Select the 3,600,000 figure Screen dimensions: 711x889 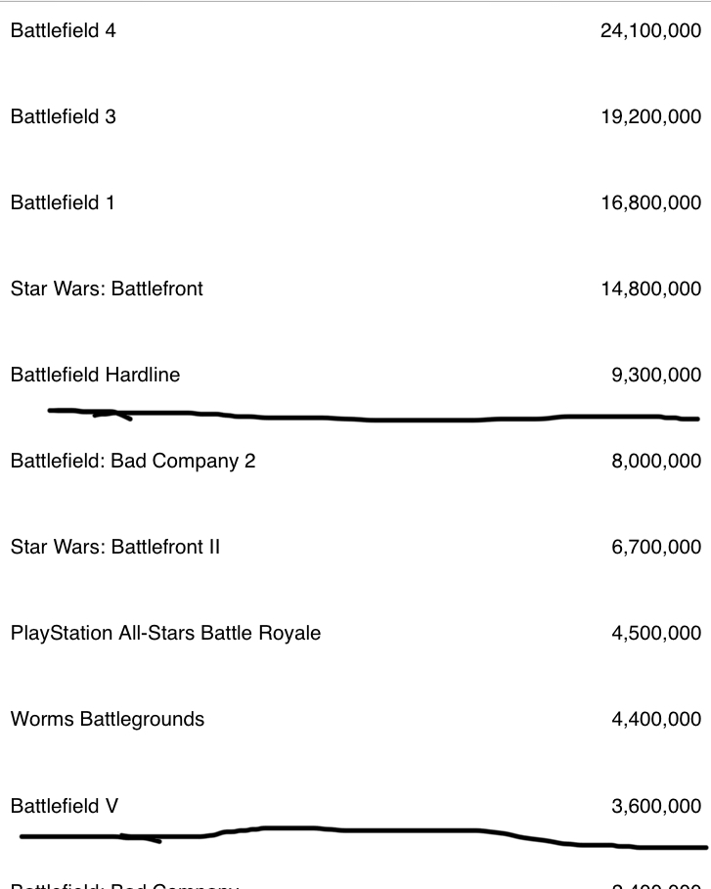click(656, 806)
